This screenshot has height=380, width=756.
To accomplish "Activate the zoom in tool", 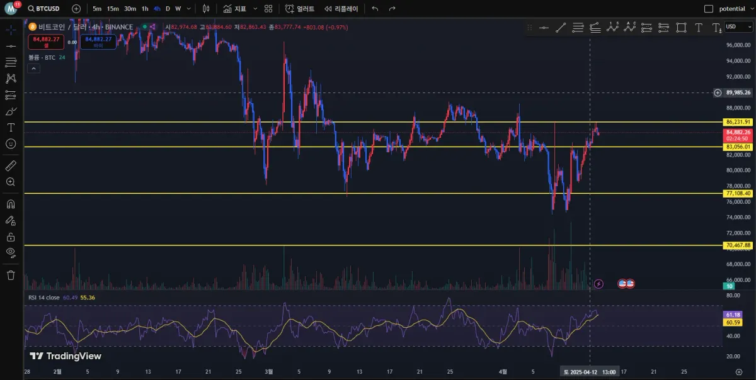I will pyautogui.click(x=10, y=182).
